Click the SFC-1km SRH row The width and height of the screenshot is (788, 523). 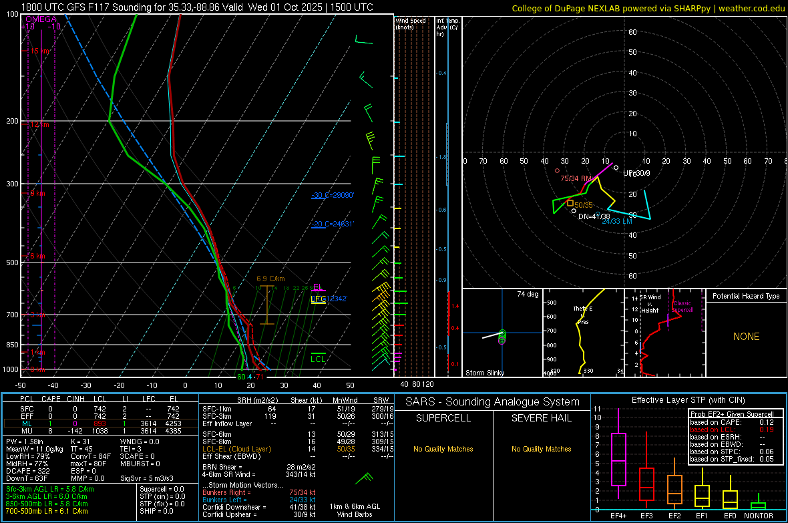coord(298,409)
